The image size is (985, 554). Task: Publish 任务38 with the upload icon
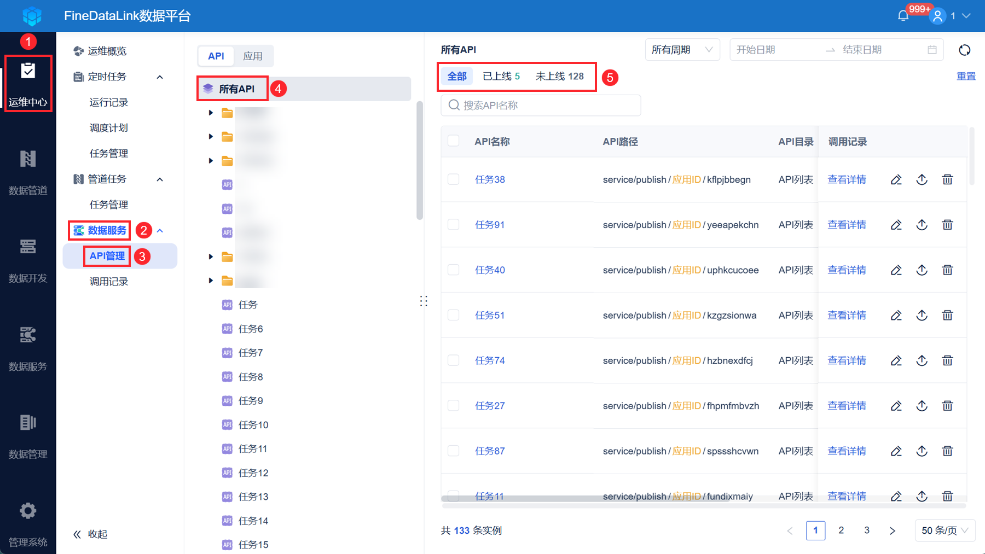[x=922, y=179]
